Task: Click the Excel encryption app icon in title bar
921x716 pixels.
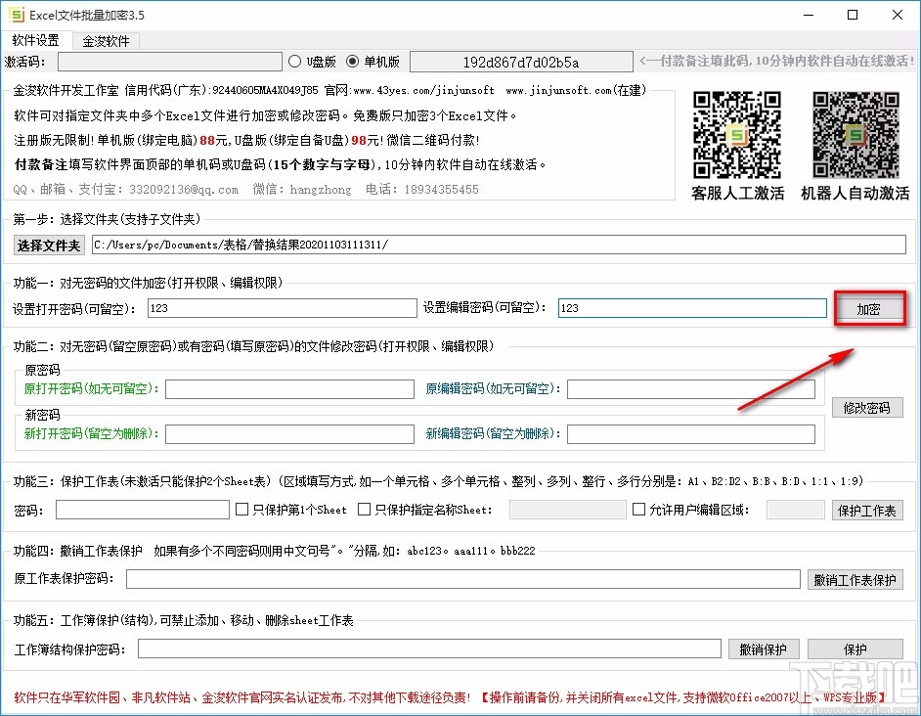Action: pos(16,15)
